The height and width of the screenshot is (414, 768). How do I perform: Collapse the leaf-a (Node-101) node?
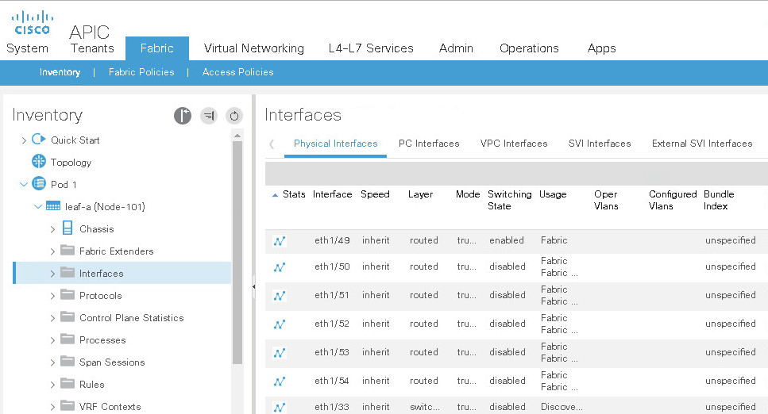coord(37,207)
